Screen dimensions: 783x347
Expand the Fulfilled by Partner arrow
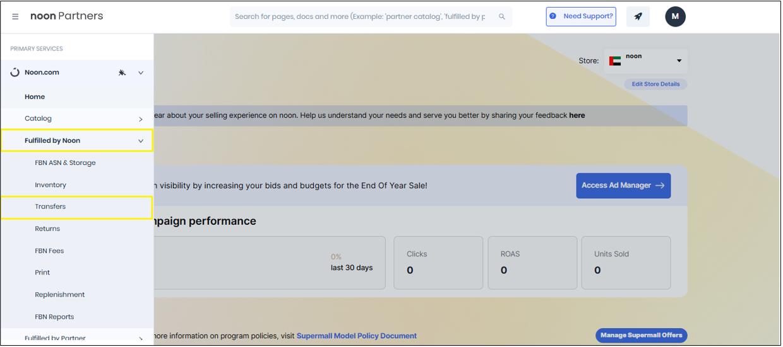click(x=141, y=339)
